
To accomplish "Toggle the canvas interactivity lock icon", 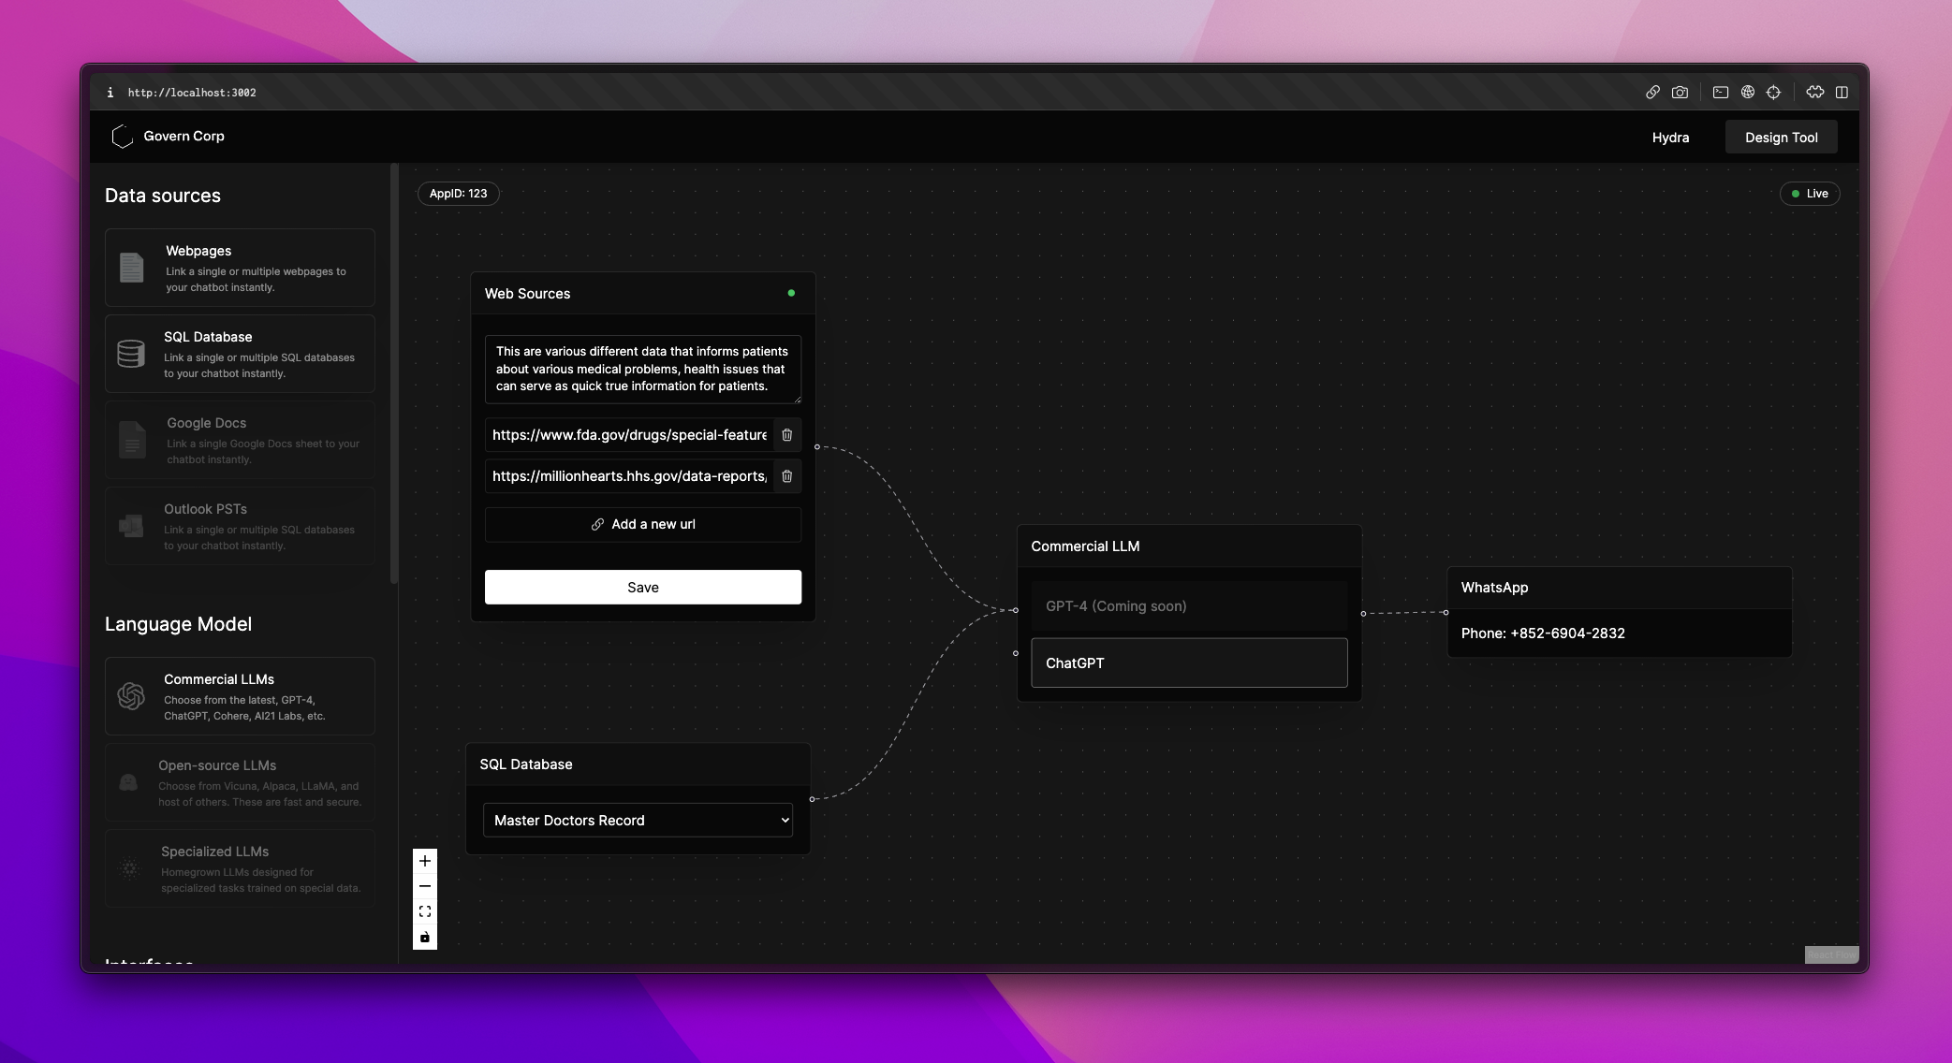I will (425, 937).
